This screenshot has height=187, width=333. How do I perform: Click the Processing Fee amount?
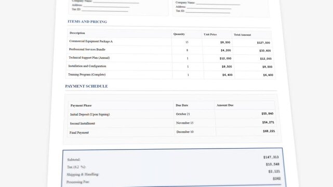tap(277, 179)
